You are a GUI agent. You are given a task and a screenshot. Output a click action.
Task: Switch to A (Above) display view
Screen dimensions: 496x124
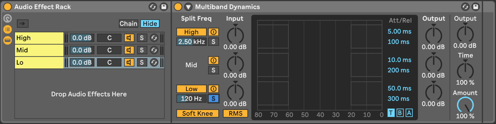tap(409, 113)
